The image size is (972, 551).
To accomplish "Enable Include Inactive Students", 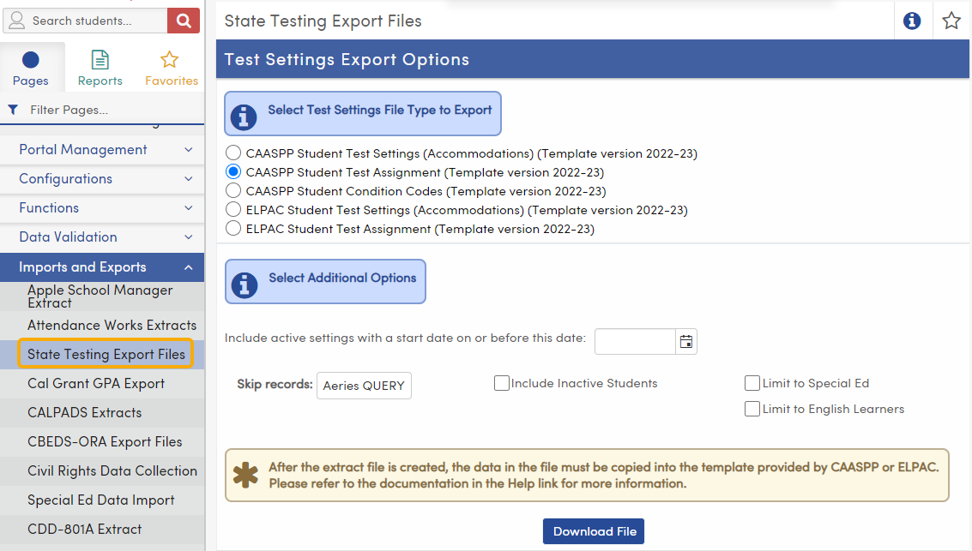I will point(502,383).
